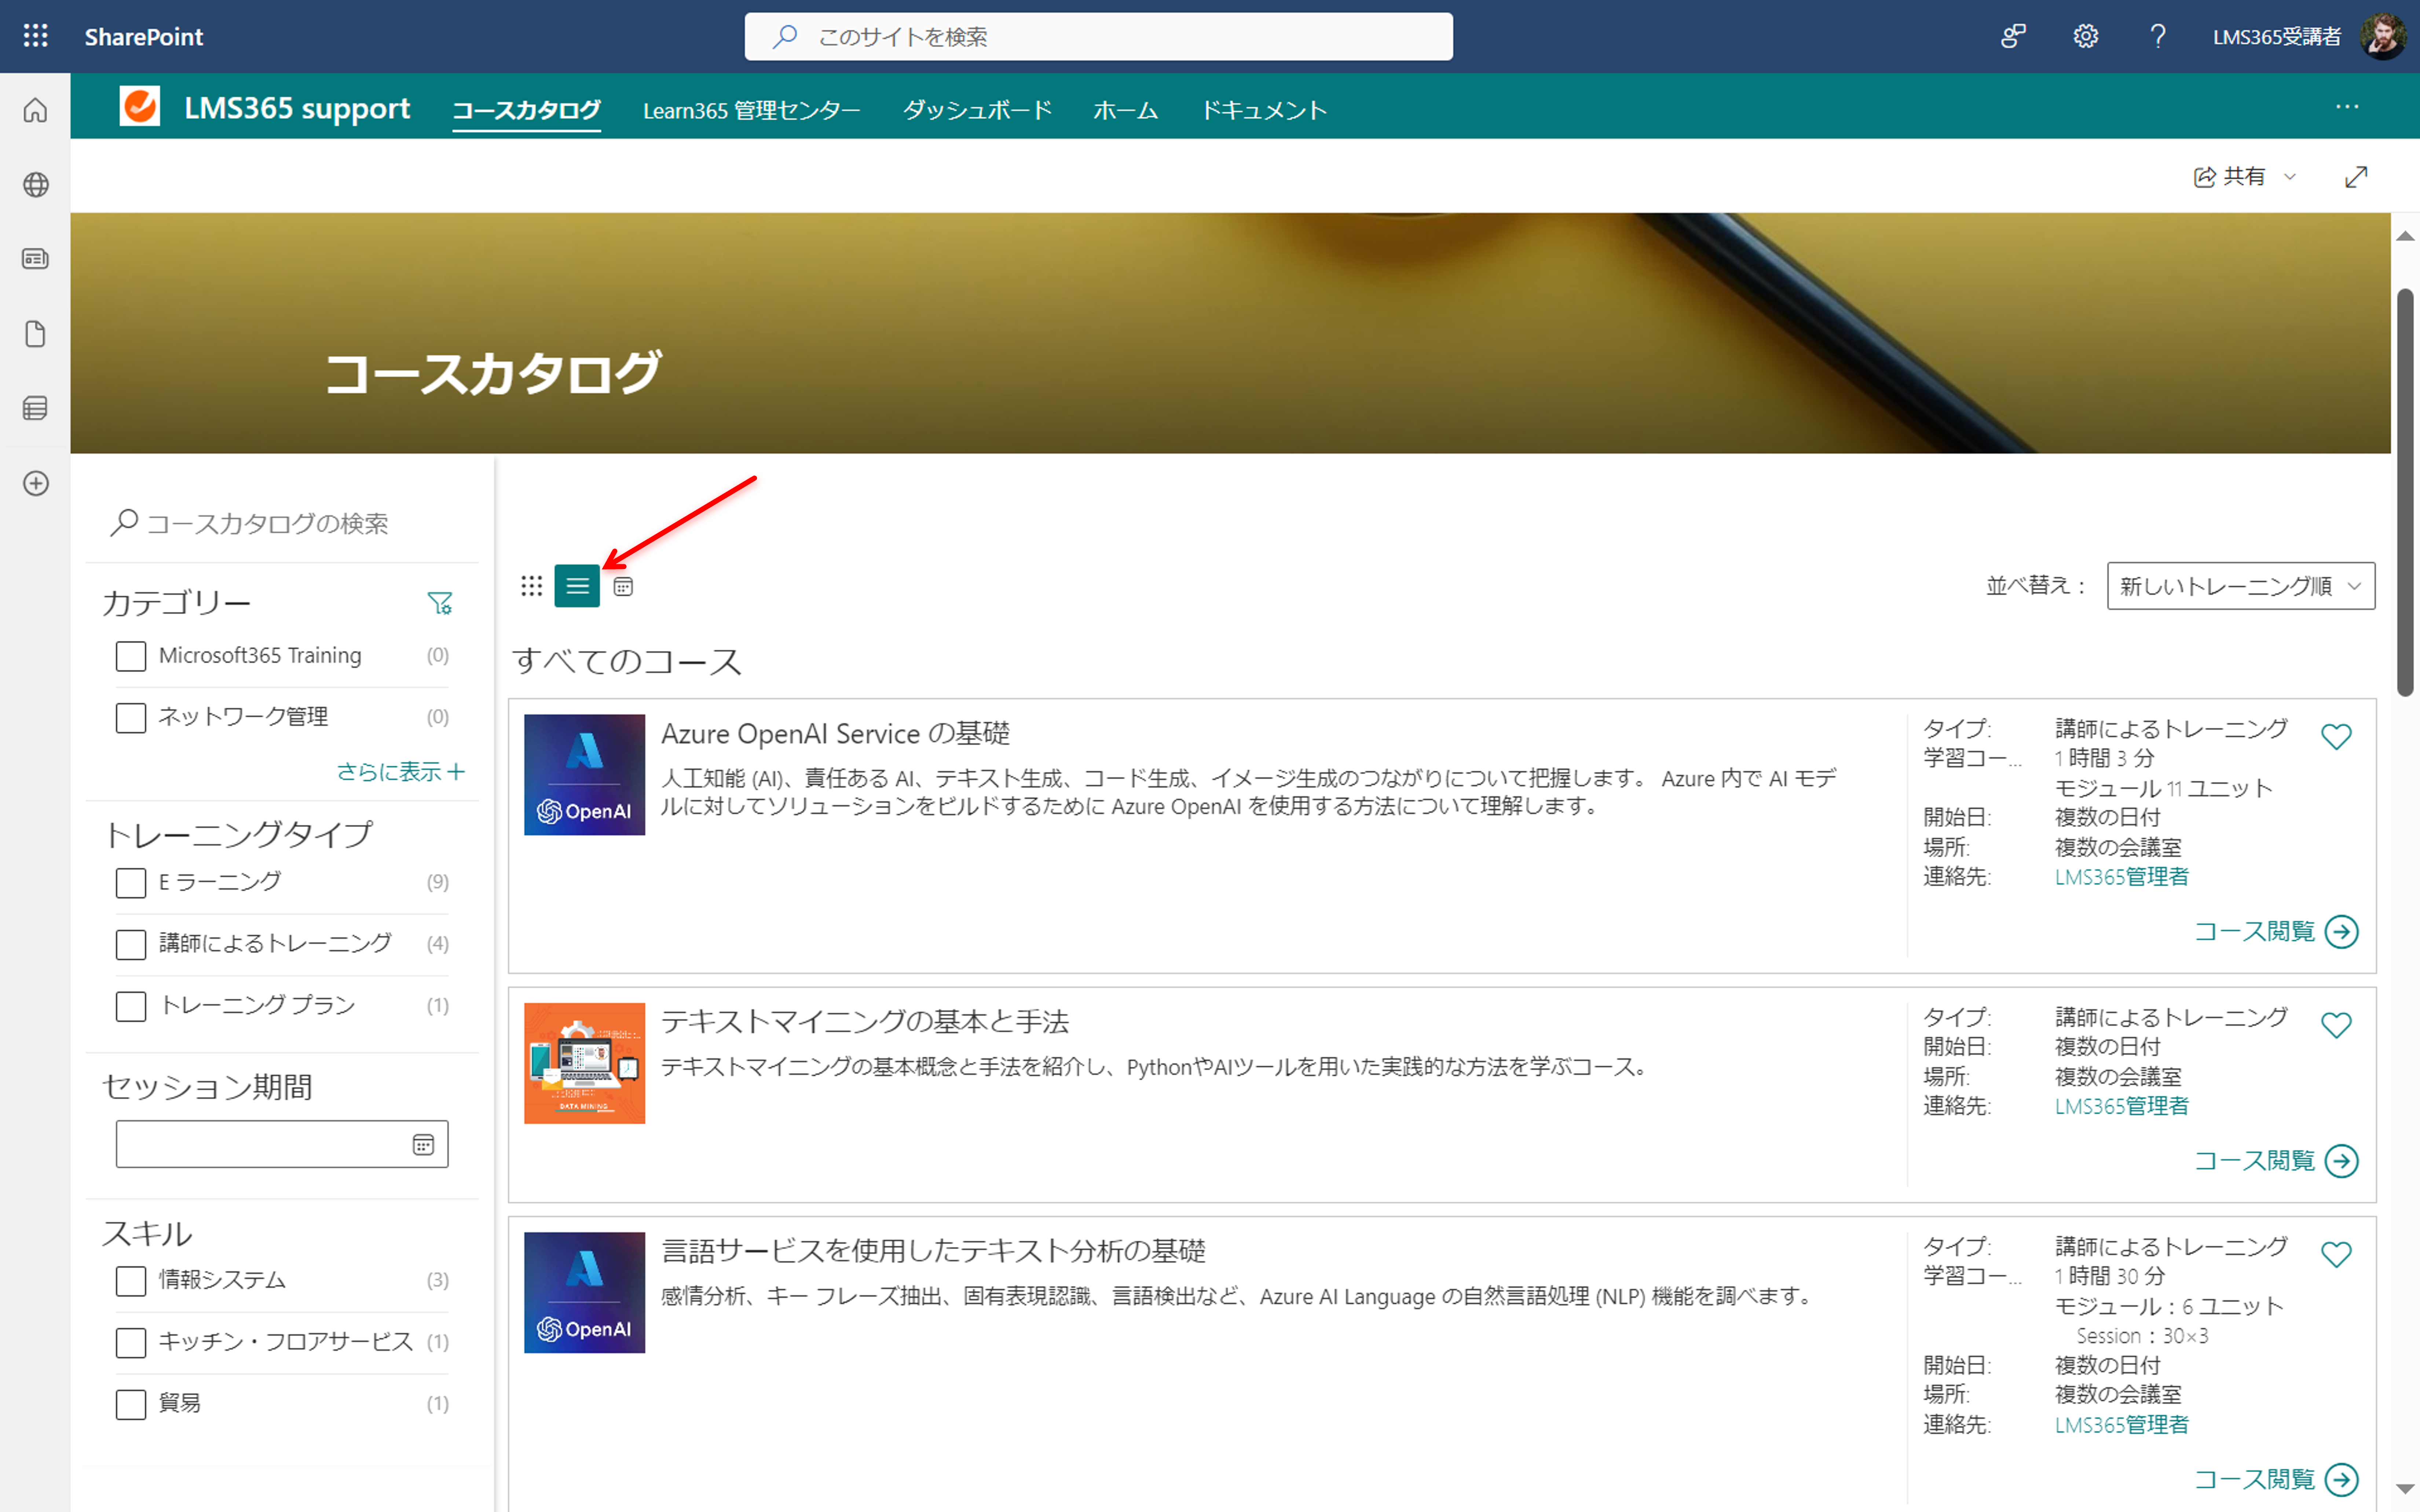
Task: Open the Settings gear in header
Action: [2085, 36]
